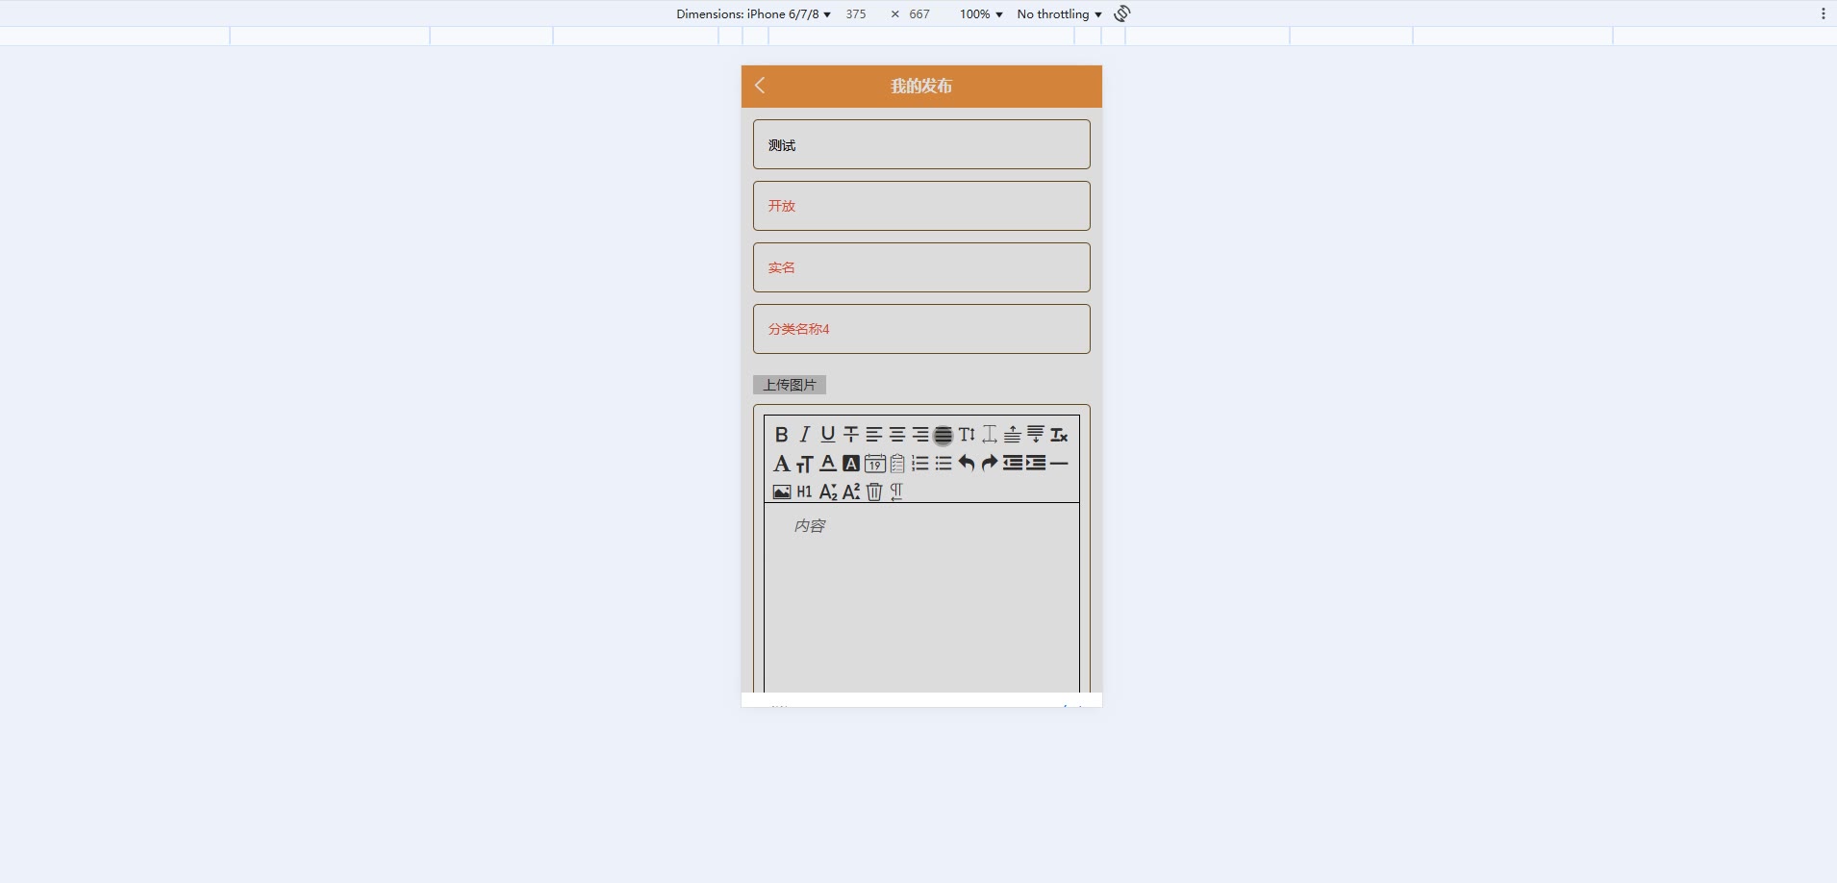The width and height of the screenshot is (1837, 883).
Task: Open the No throttling dropdown
Action: tap(1059, 13)
